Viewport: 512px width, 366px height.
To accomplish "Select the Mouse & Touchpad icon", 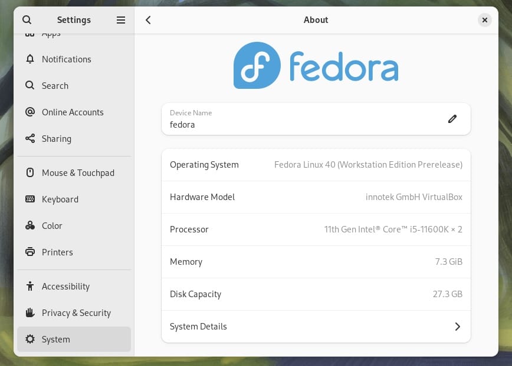I will (29, 173).
